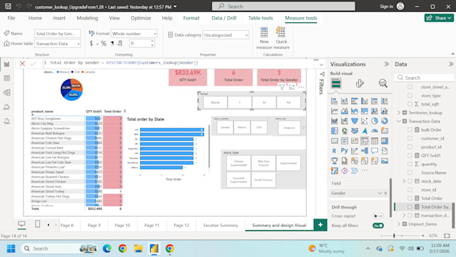Expand the Unpivot_Demo table

click(399, 224)
